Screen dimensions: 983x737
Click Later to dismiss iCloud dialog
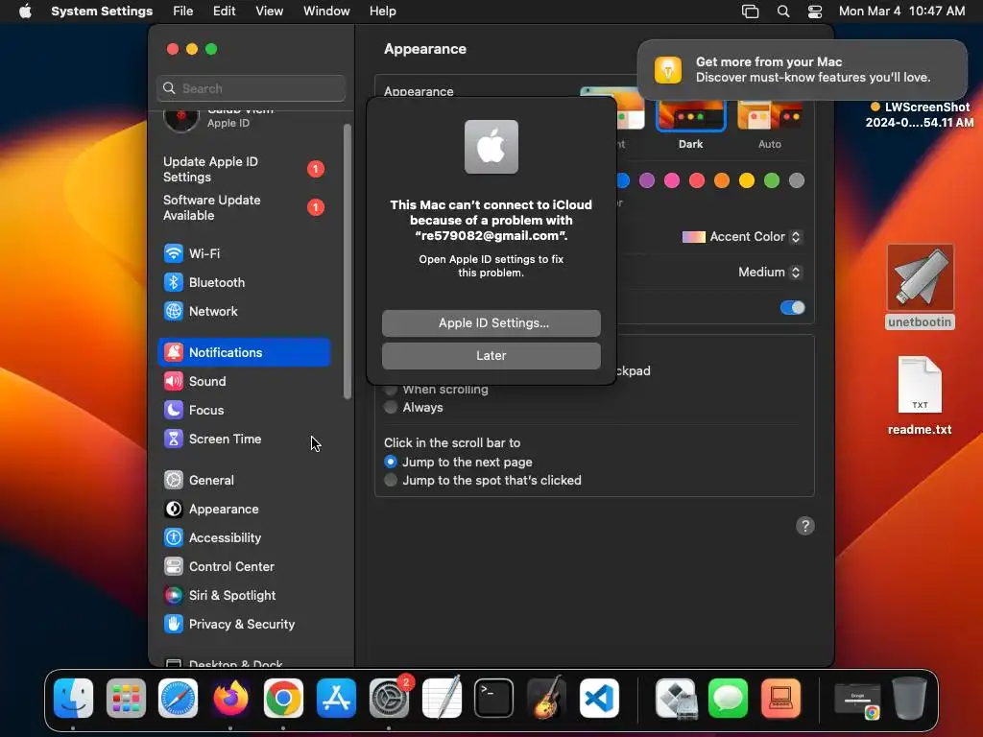click(x=491, y=355)
